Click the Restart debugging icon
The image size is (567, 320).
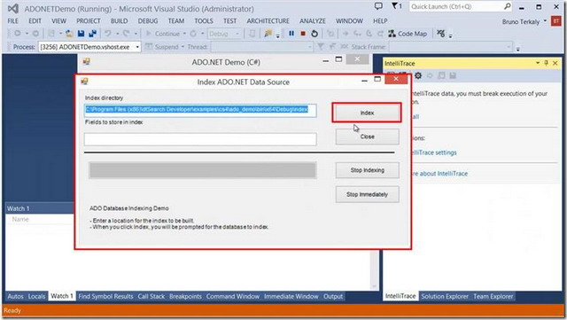(x=315, y=34)
